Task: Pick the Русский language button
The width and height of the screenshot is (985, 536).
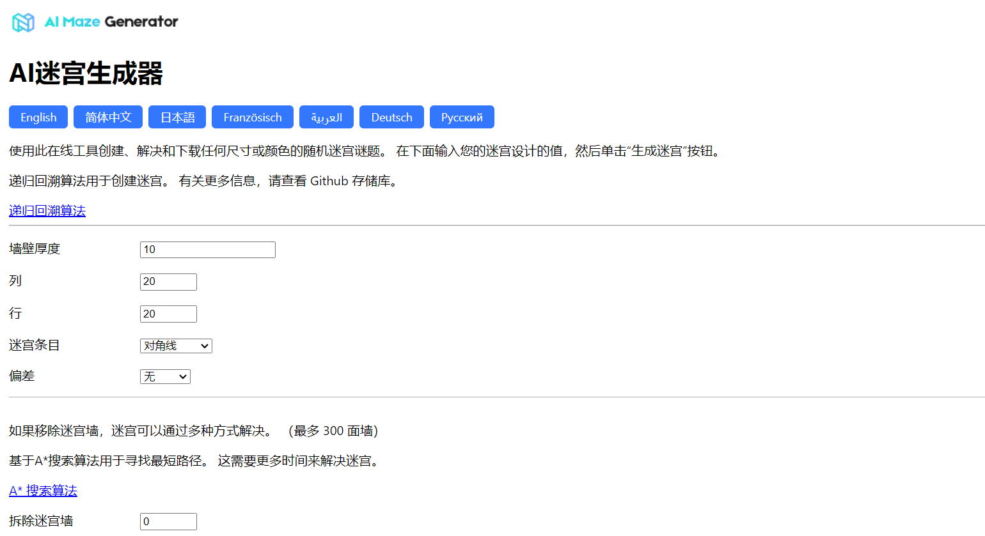Action: click(x=462, y=117)
